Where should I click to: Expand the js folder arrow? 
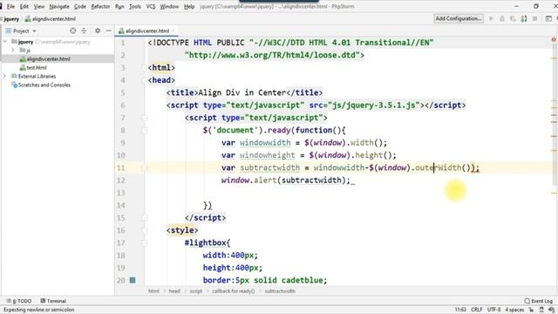tap(13, 51)
